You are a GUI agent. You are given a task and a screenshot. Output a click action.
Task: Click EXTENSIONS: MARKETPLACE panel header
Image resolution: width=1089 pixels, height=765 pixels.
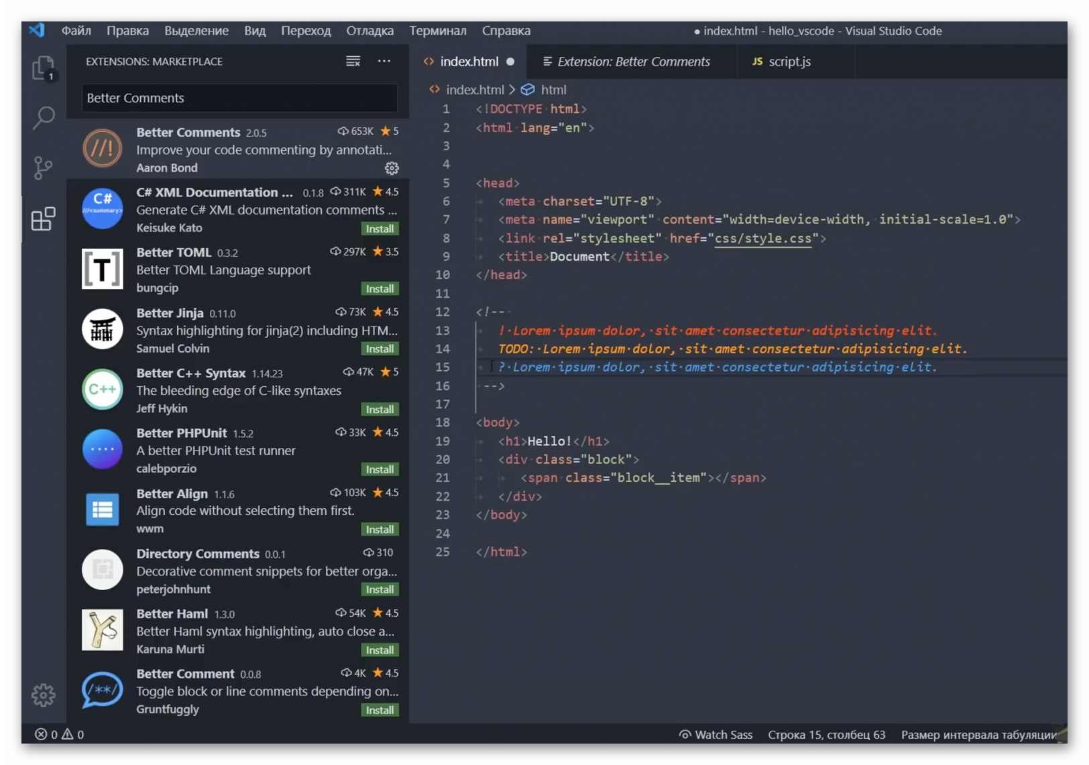(x=154, y=62)
